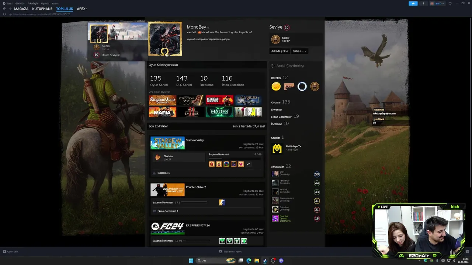Open the 143 DLC Sahibi stat
The height and width of the screenshot is (265, 472).
coord(184,81)
